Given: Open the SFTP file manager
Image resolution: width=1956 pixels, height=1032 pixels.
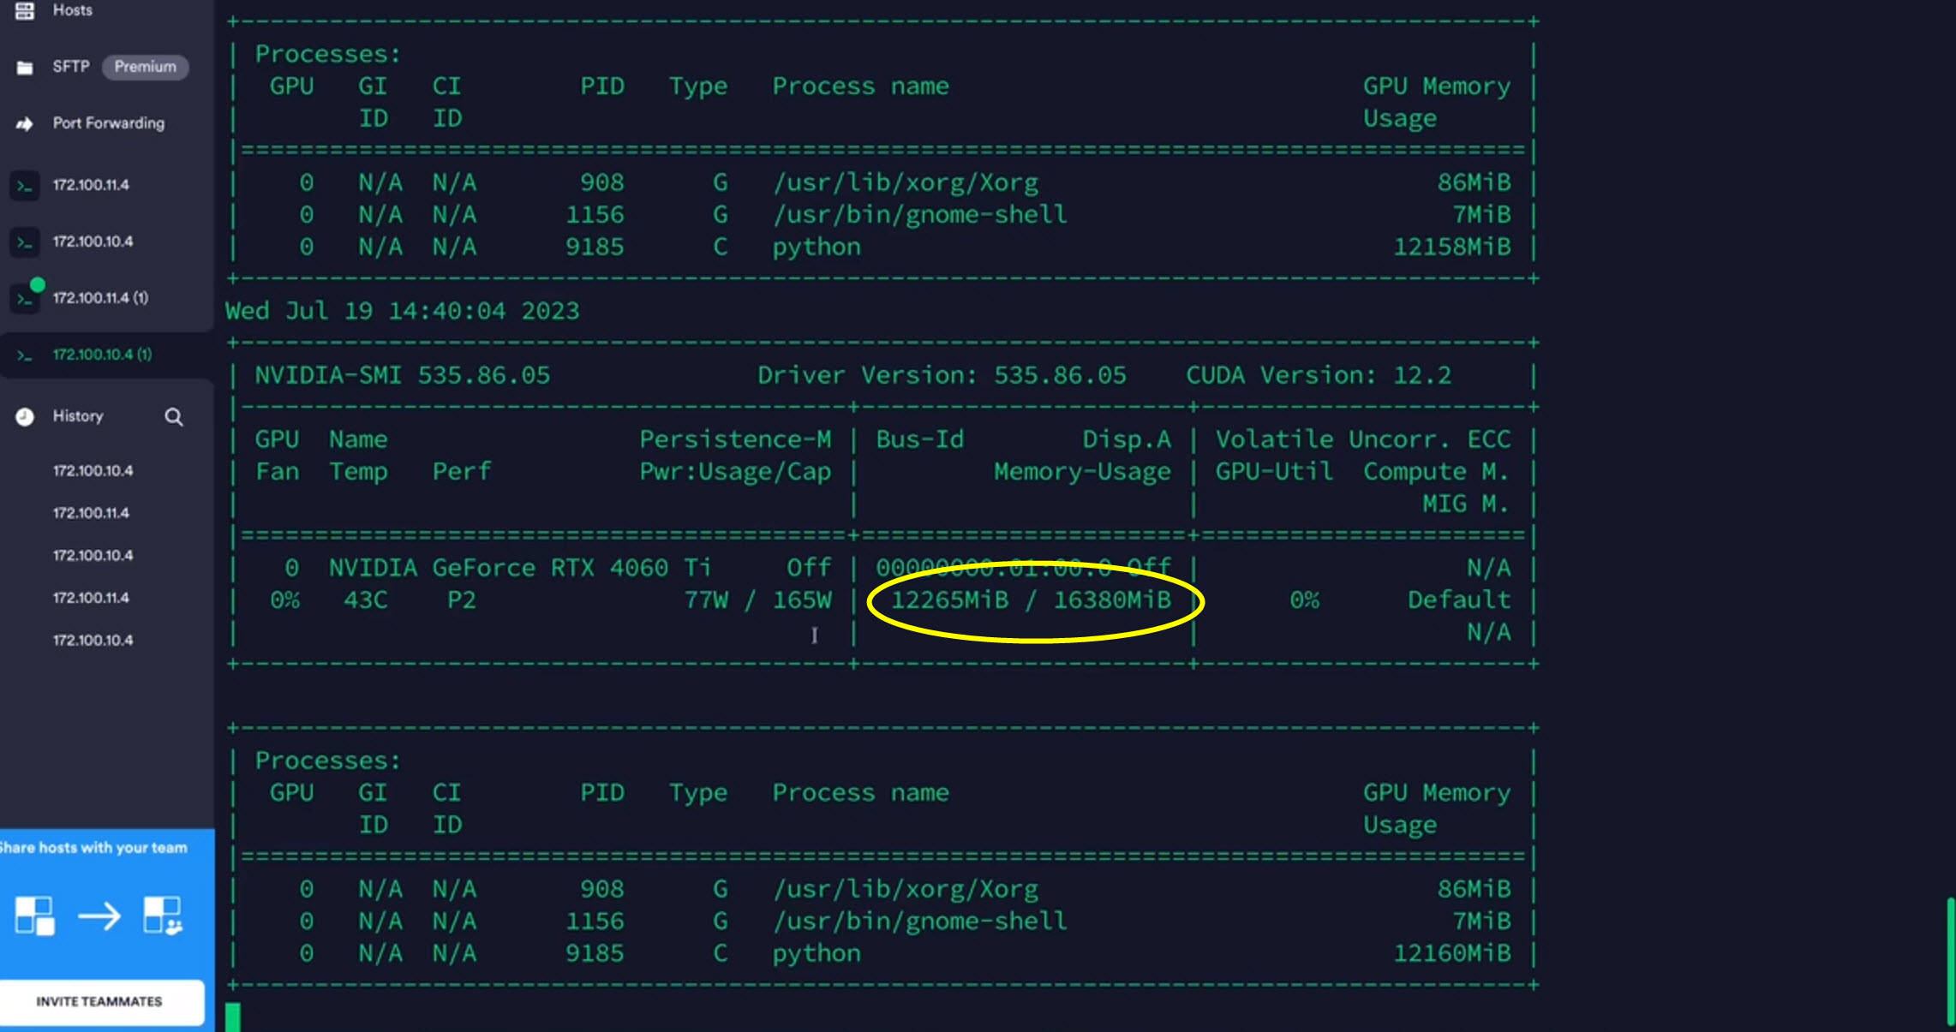Looking at the screenshot, I should point(71,67).
